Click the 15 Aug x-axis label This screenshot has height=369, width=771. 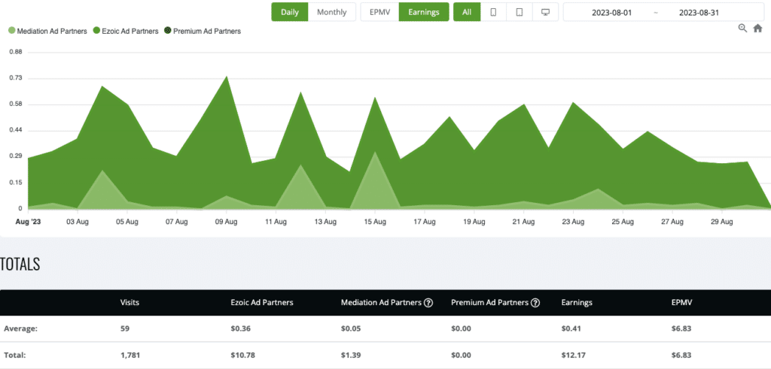coord(375,222)
